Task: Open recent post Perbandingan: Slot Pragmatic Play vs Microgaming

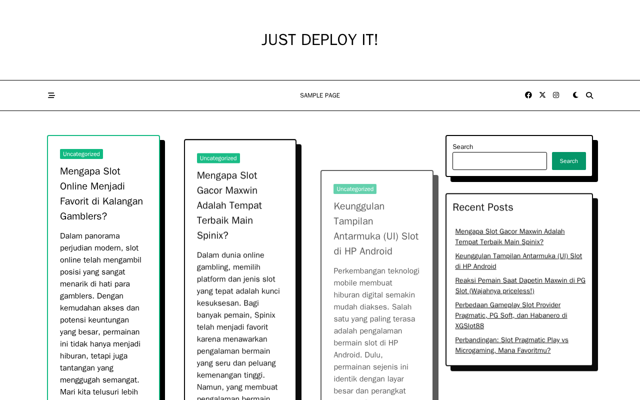Action: (511, 345)
